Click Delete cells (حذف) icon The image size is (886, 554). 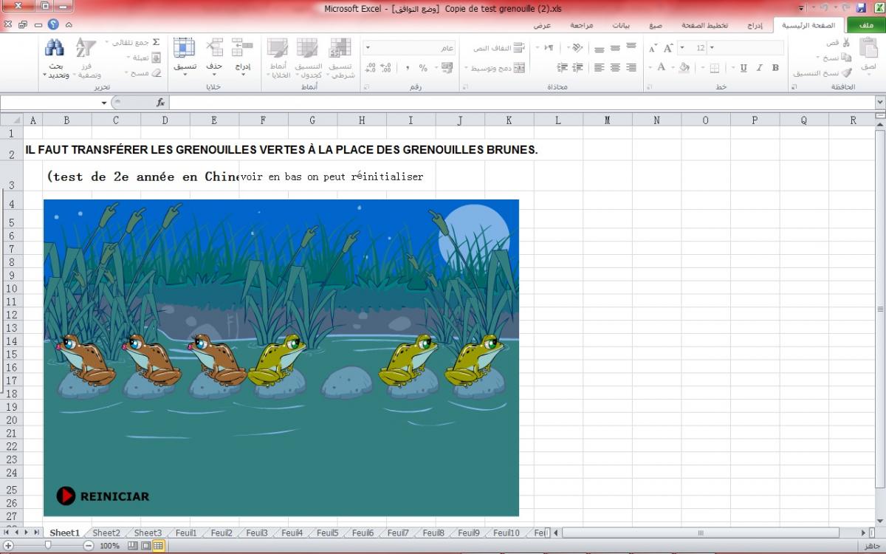coord(214,48)
